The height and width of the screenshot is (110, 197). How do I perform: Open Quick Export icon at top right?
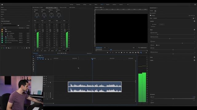[x=195, y=5]
